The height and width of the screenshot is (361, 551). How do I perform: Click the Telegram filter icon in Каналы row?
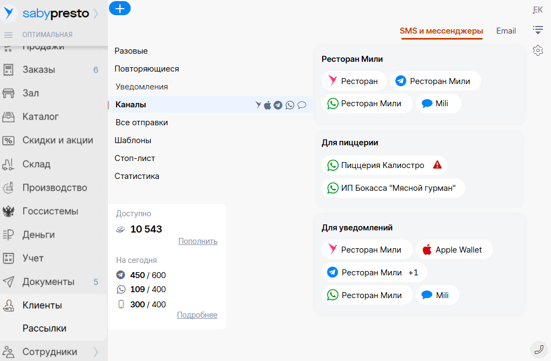click(x=278, y=105)
